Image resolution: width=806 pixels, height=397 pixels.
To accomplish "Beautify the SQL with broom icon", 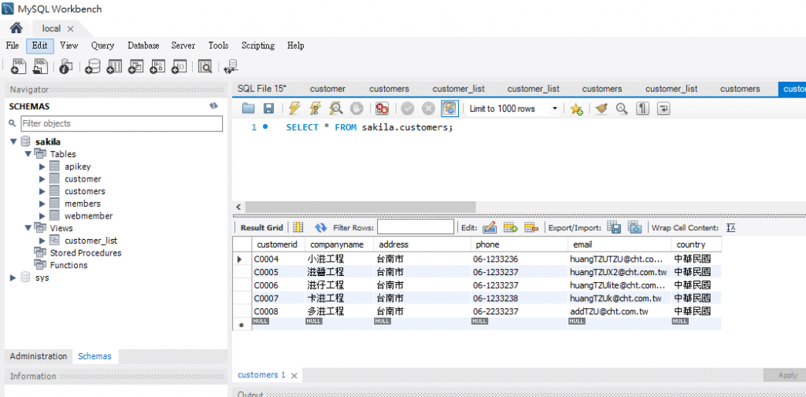I will (601, 108).
